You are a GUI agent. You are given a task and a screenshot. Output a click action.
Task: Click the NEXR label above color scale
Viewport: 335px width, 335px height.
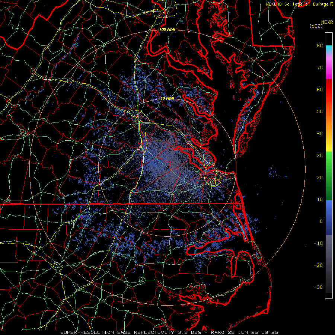(327, 22)
